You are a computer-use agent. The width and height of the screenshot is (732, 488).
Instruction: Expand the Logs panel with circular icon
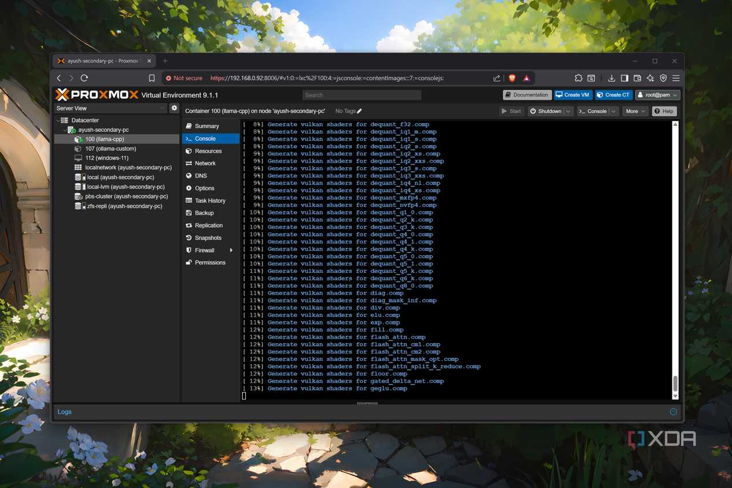tap(673, 412)
